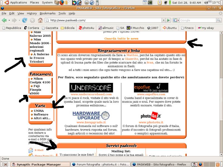Click the Gianvito link
Image resolution: width=223 pixels, height=167 pixels.
coord(131,59)
